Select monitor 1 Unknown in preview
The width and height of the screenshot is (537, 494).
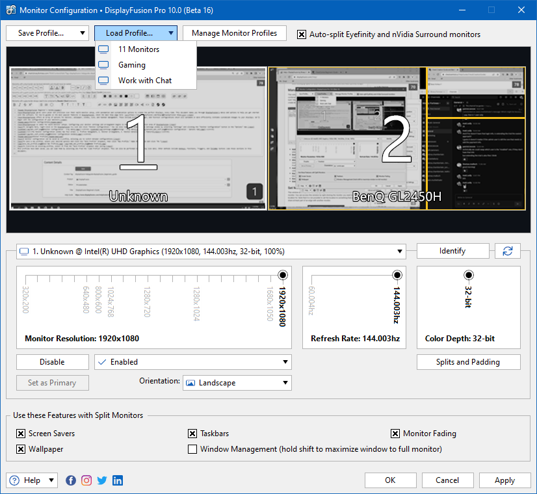coord(138,138)
